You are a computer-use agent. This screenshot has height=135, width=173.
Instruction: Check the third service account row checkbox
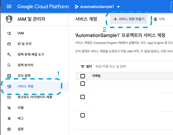(x=83, y=115)
